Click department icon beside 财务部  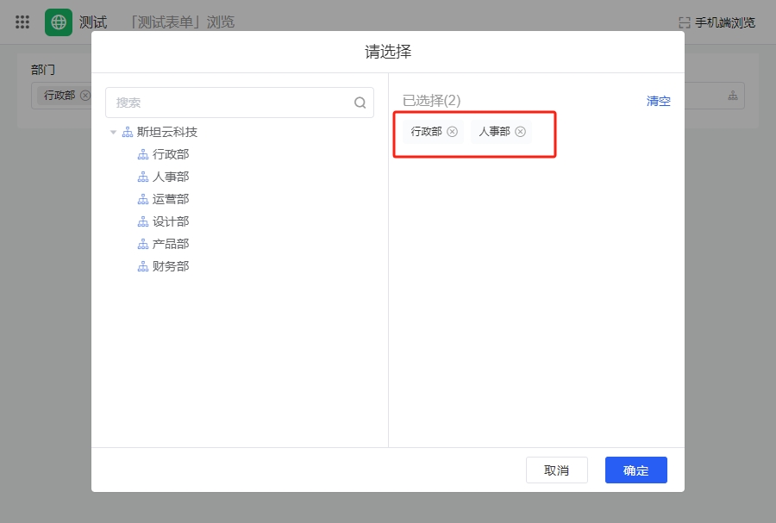pyautogui.click(x=143, y=266)
